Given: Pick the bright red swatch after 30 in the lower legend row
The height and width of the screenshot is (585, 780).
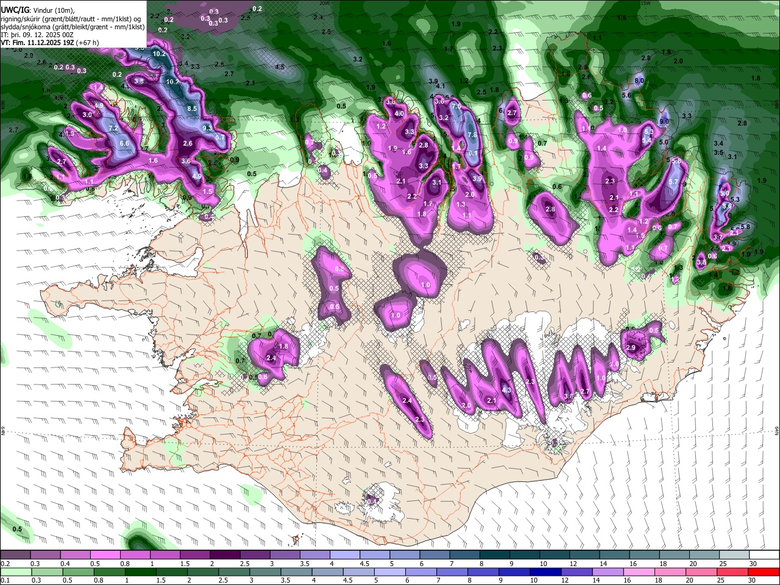Looking at the screenshot, I should coord(764,572).
